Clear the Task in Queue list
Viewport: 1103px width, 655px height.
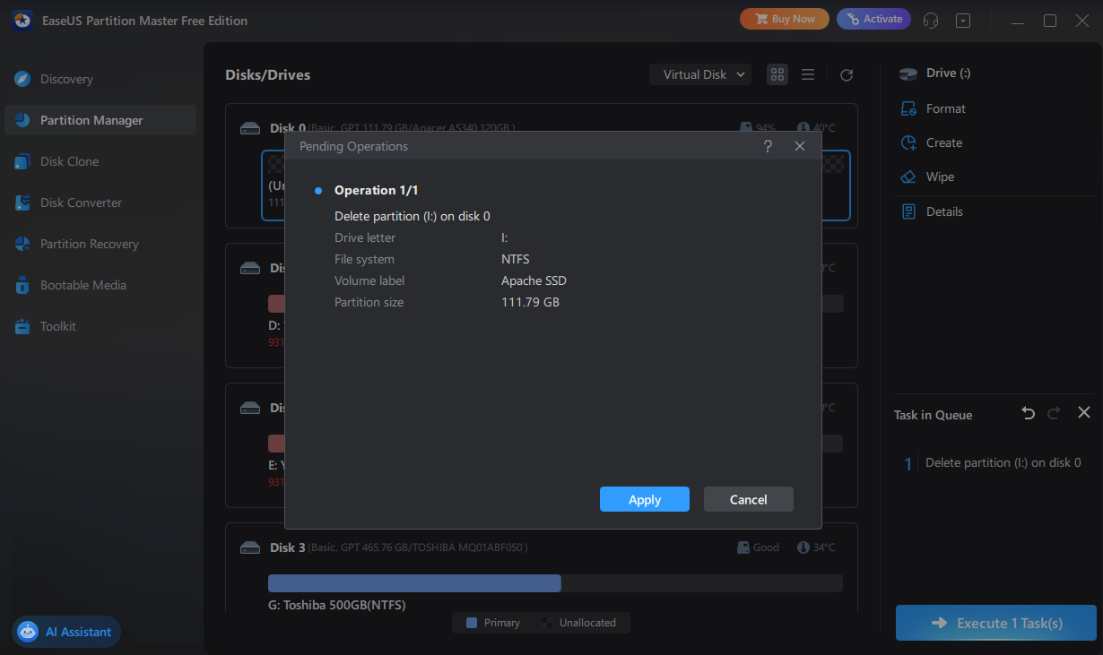pyautogui.click(x=1083, y=413)
